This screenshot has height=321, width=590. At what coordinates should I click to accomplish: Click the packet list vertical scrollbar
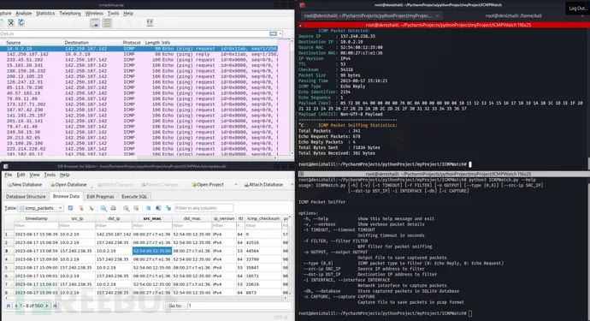pos(292,98)
